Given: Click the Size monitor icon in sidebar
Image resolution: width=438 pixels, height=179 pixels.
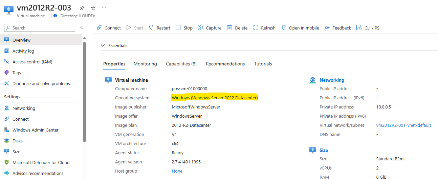Looking at the screenshot, I should [x=6, y=152].
